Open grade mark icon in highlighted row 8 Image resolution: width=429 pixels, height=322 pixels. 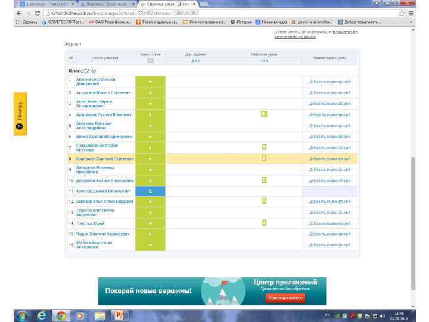(264, 158)
